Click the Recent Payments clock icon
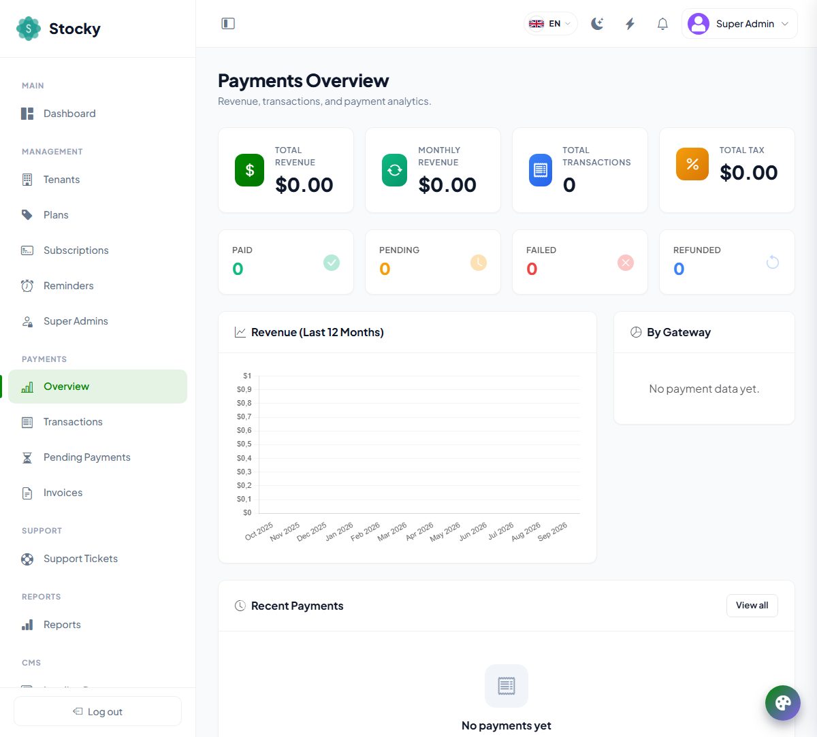The image size is (817, 737). pos(240,606)
